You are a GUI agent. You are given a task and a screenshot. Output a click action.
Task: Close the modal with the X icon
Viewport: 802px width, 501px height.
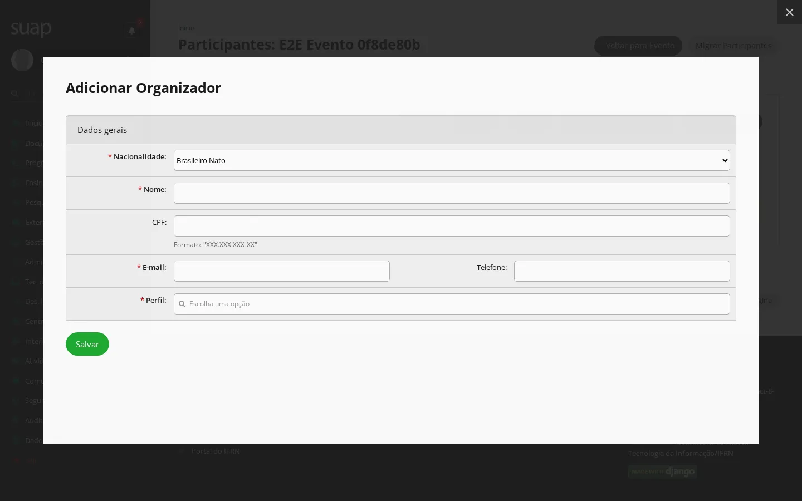pos(789,12)
